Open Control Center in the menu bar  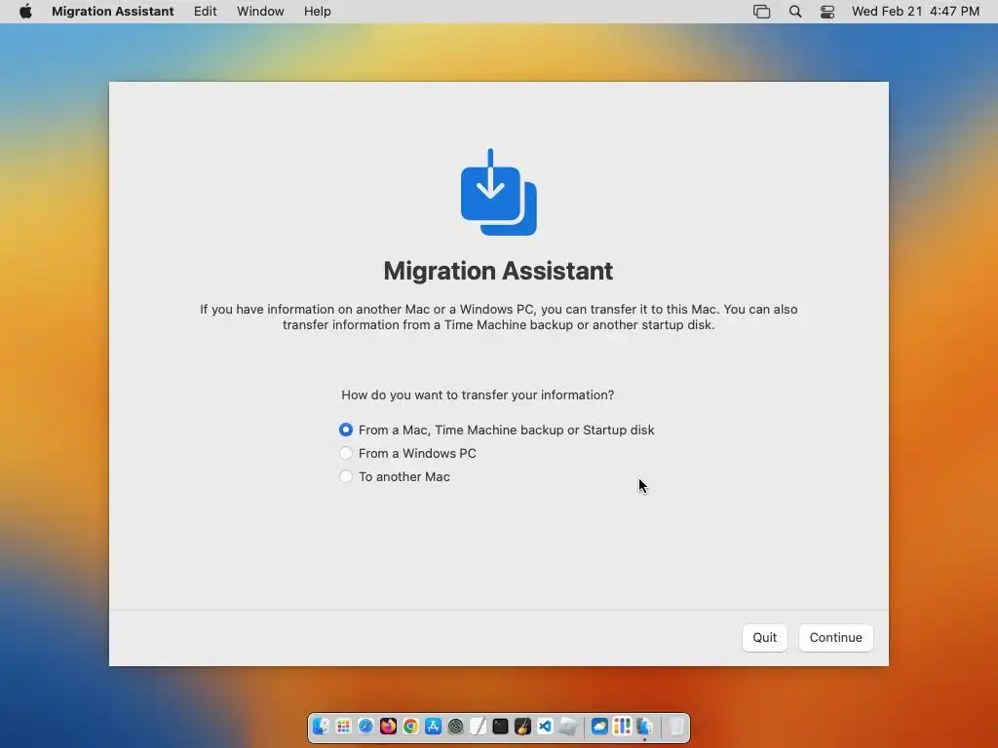point(826,12)
